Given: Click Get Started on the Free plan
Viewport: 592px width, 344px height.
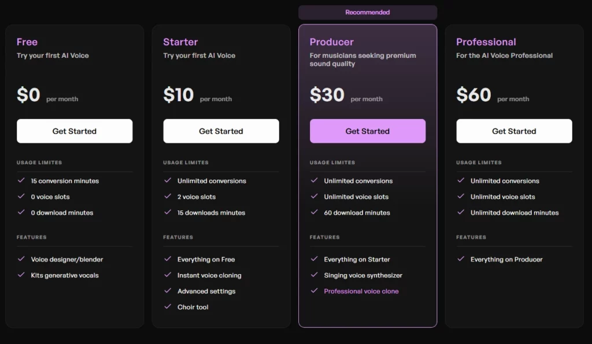Looking at the screenshot, I should coord(75,131).
